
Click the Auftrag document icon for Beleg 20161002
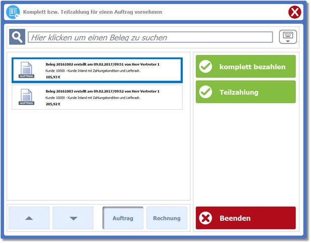tap(26, 70)
